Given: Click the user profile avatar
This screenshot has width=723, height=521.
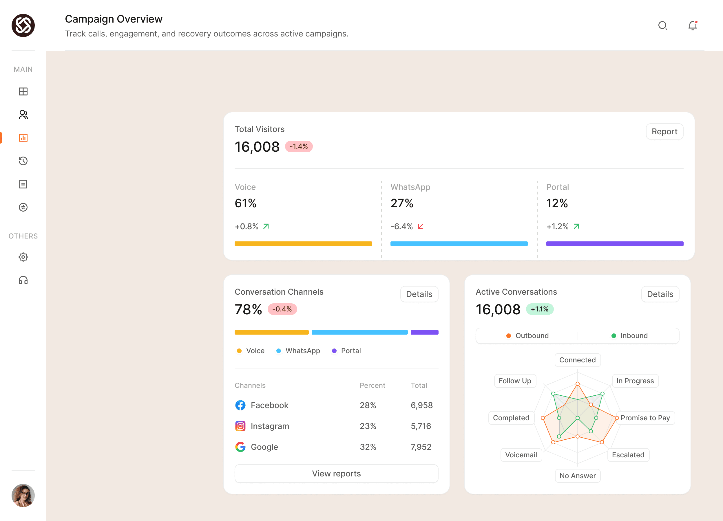Looking at the screenshot, I should pyautogui.click(x=23, y=495).
